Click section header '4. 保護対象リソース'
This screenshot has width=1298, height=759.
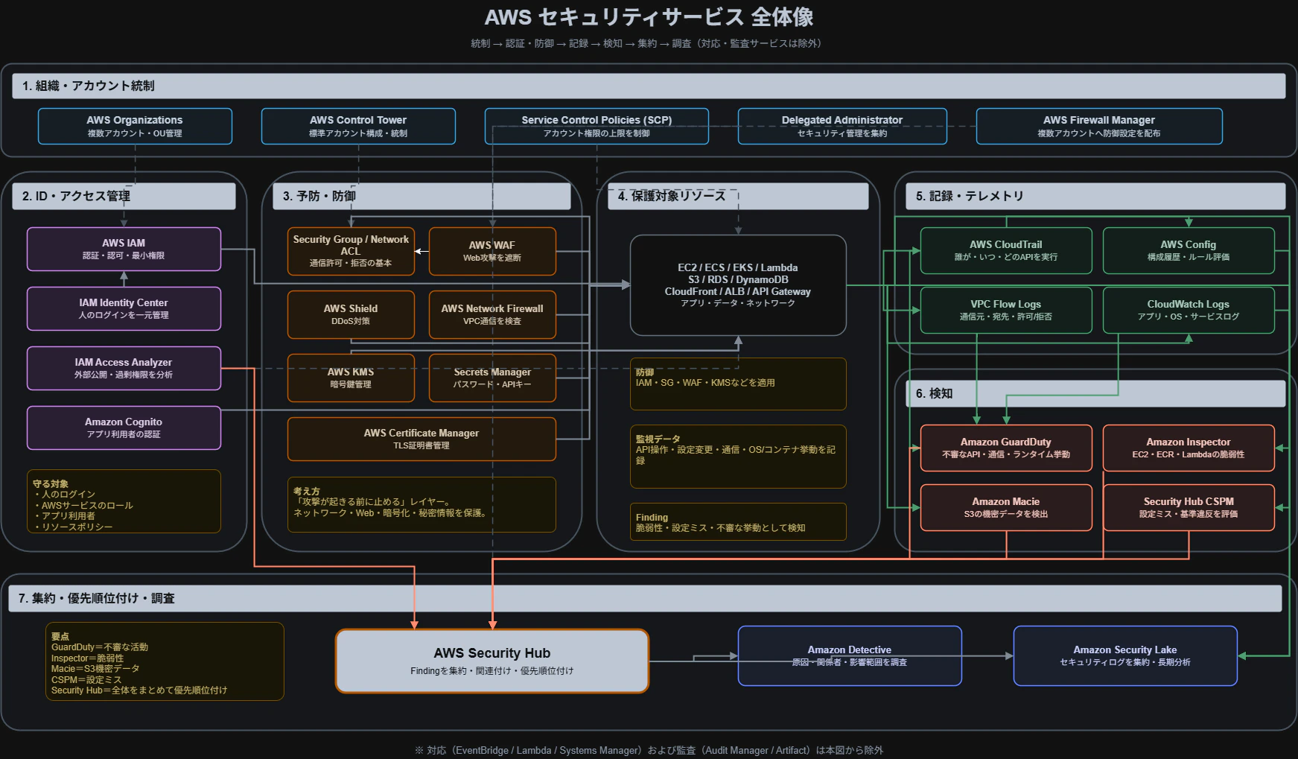click(738, 196)
